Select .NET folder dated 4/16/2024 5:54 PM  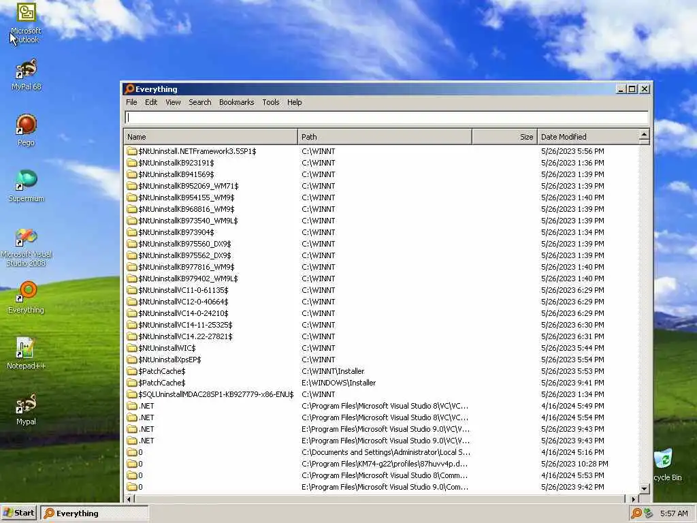pos(146,417)
